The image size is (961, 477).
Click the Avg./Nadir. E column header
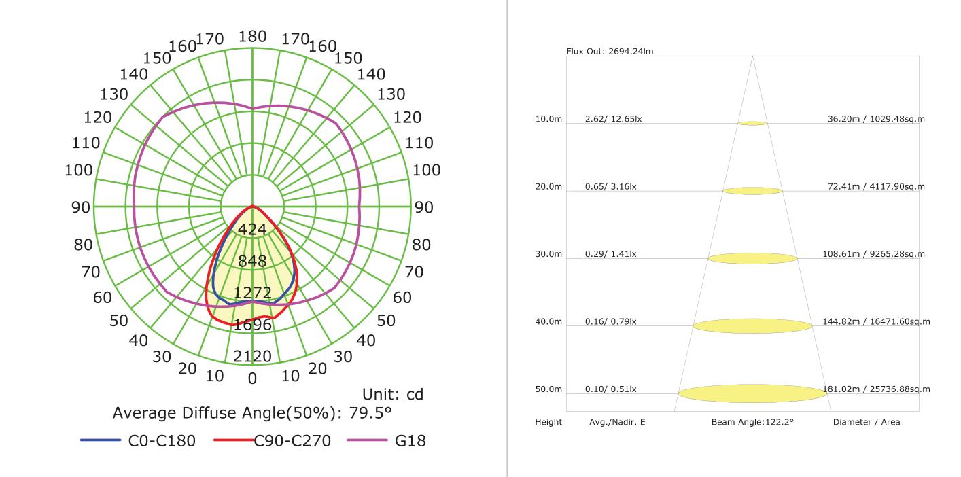pos(618,422)
